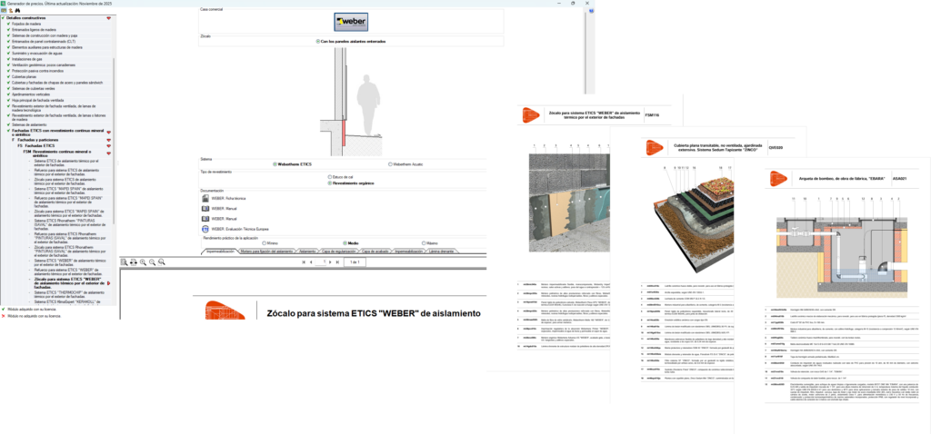Open Mortero para fijación del aislamiento tab

coord(265,252)
